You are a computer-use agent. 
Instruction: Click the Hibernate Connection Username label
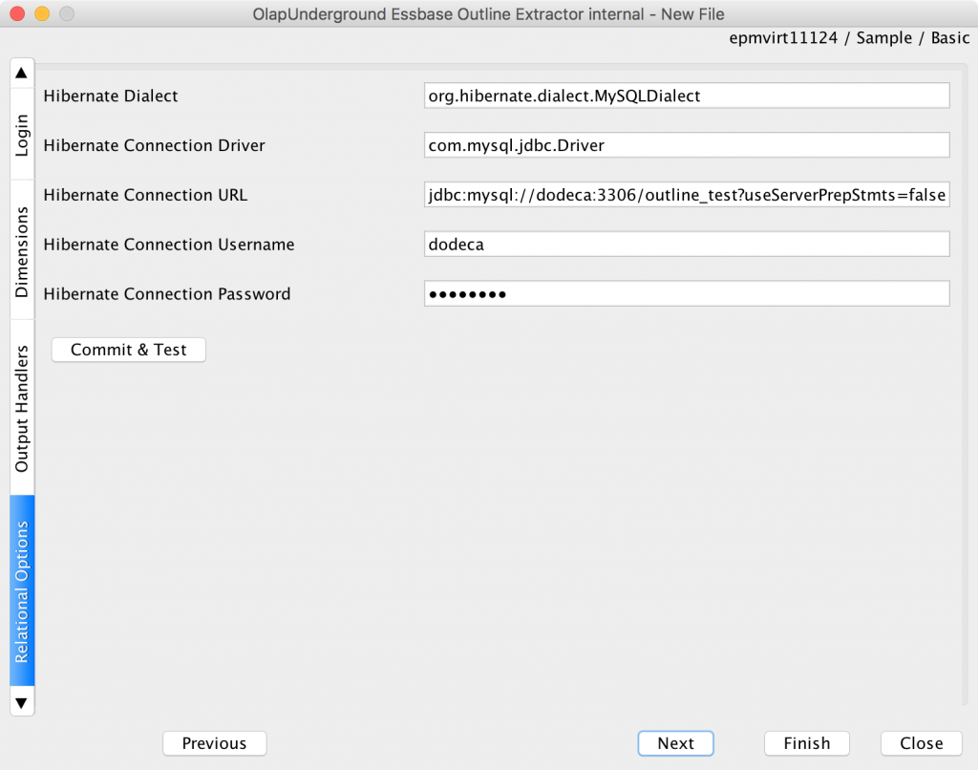tap(169, 244)
